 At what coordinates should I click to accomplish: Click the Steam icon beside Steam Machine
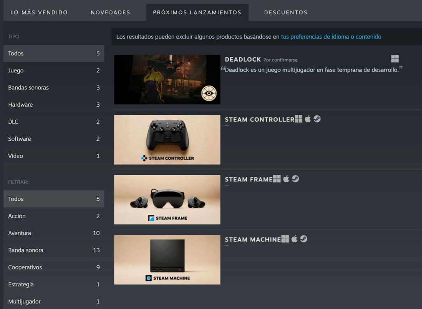tap(304, 239)
